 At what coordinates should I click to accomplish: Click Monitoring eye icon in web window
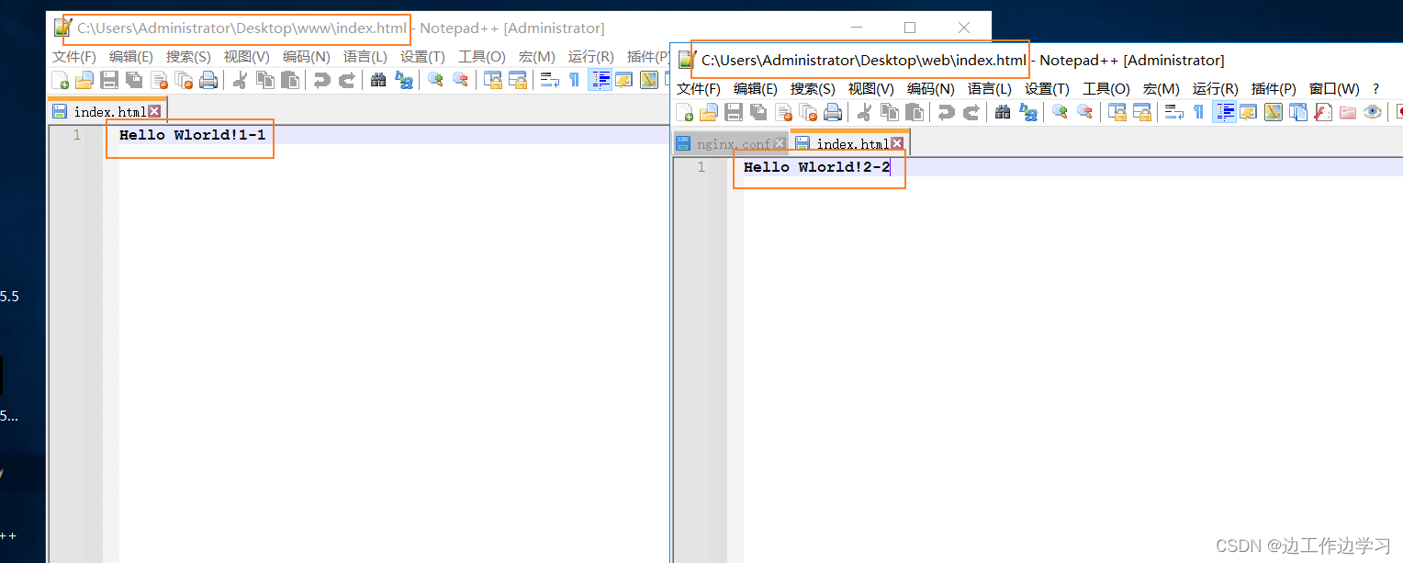tap(1373, 112)
